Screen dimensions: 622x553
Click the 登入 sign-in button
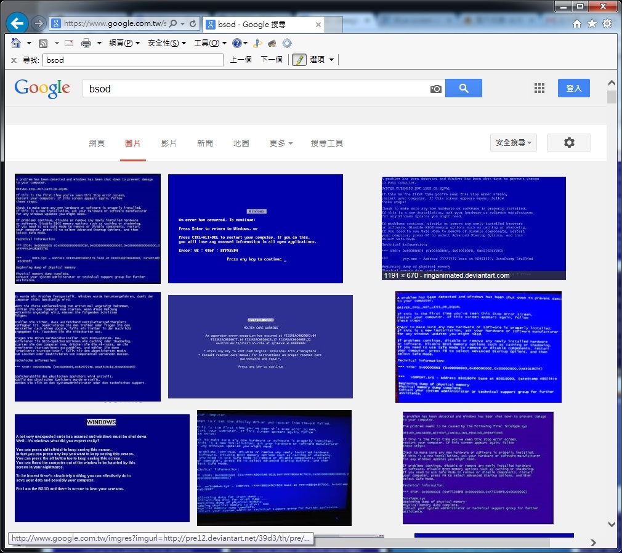(573, 88)
